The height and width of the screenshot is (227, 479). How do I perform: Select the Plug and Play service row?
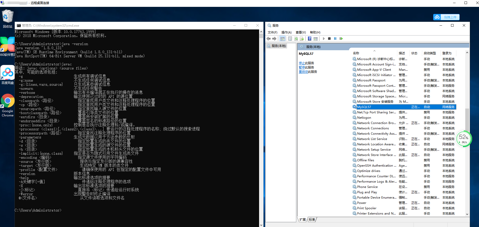pyautogui.click(x=404, y=192)
